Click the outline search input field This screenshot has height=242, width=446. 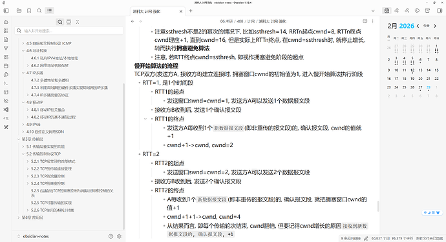(69, 31)
